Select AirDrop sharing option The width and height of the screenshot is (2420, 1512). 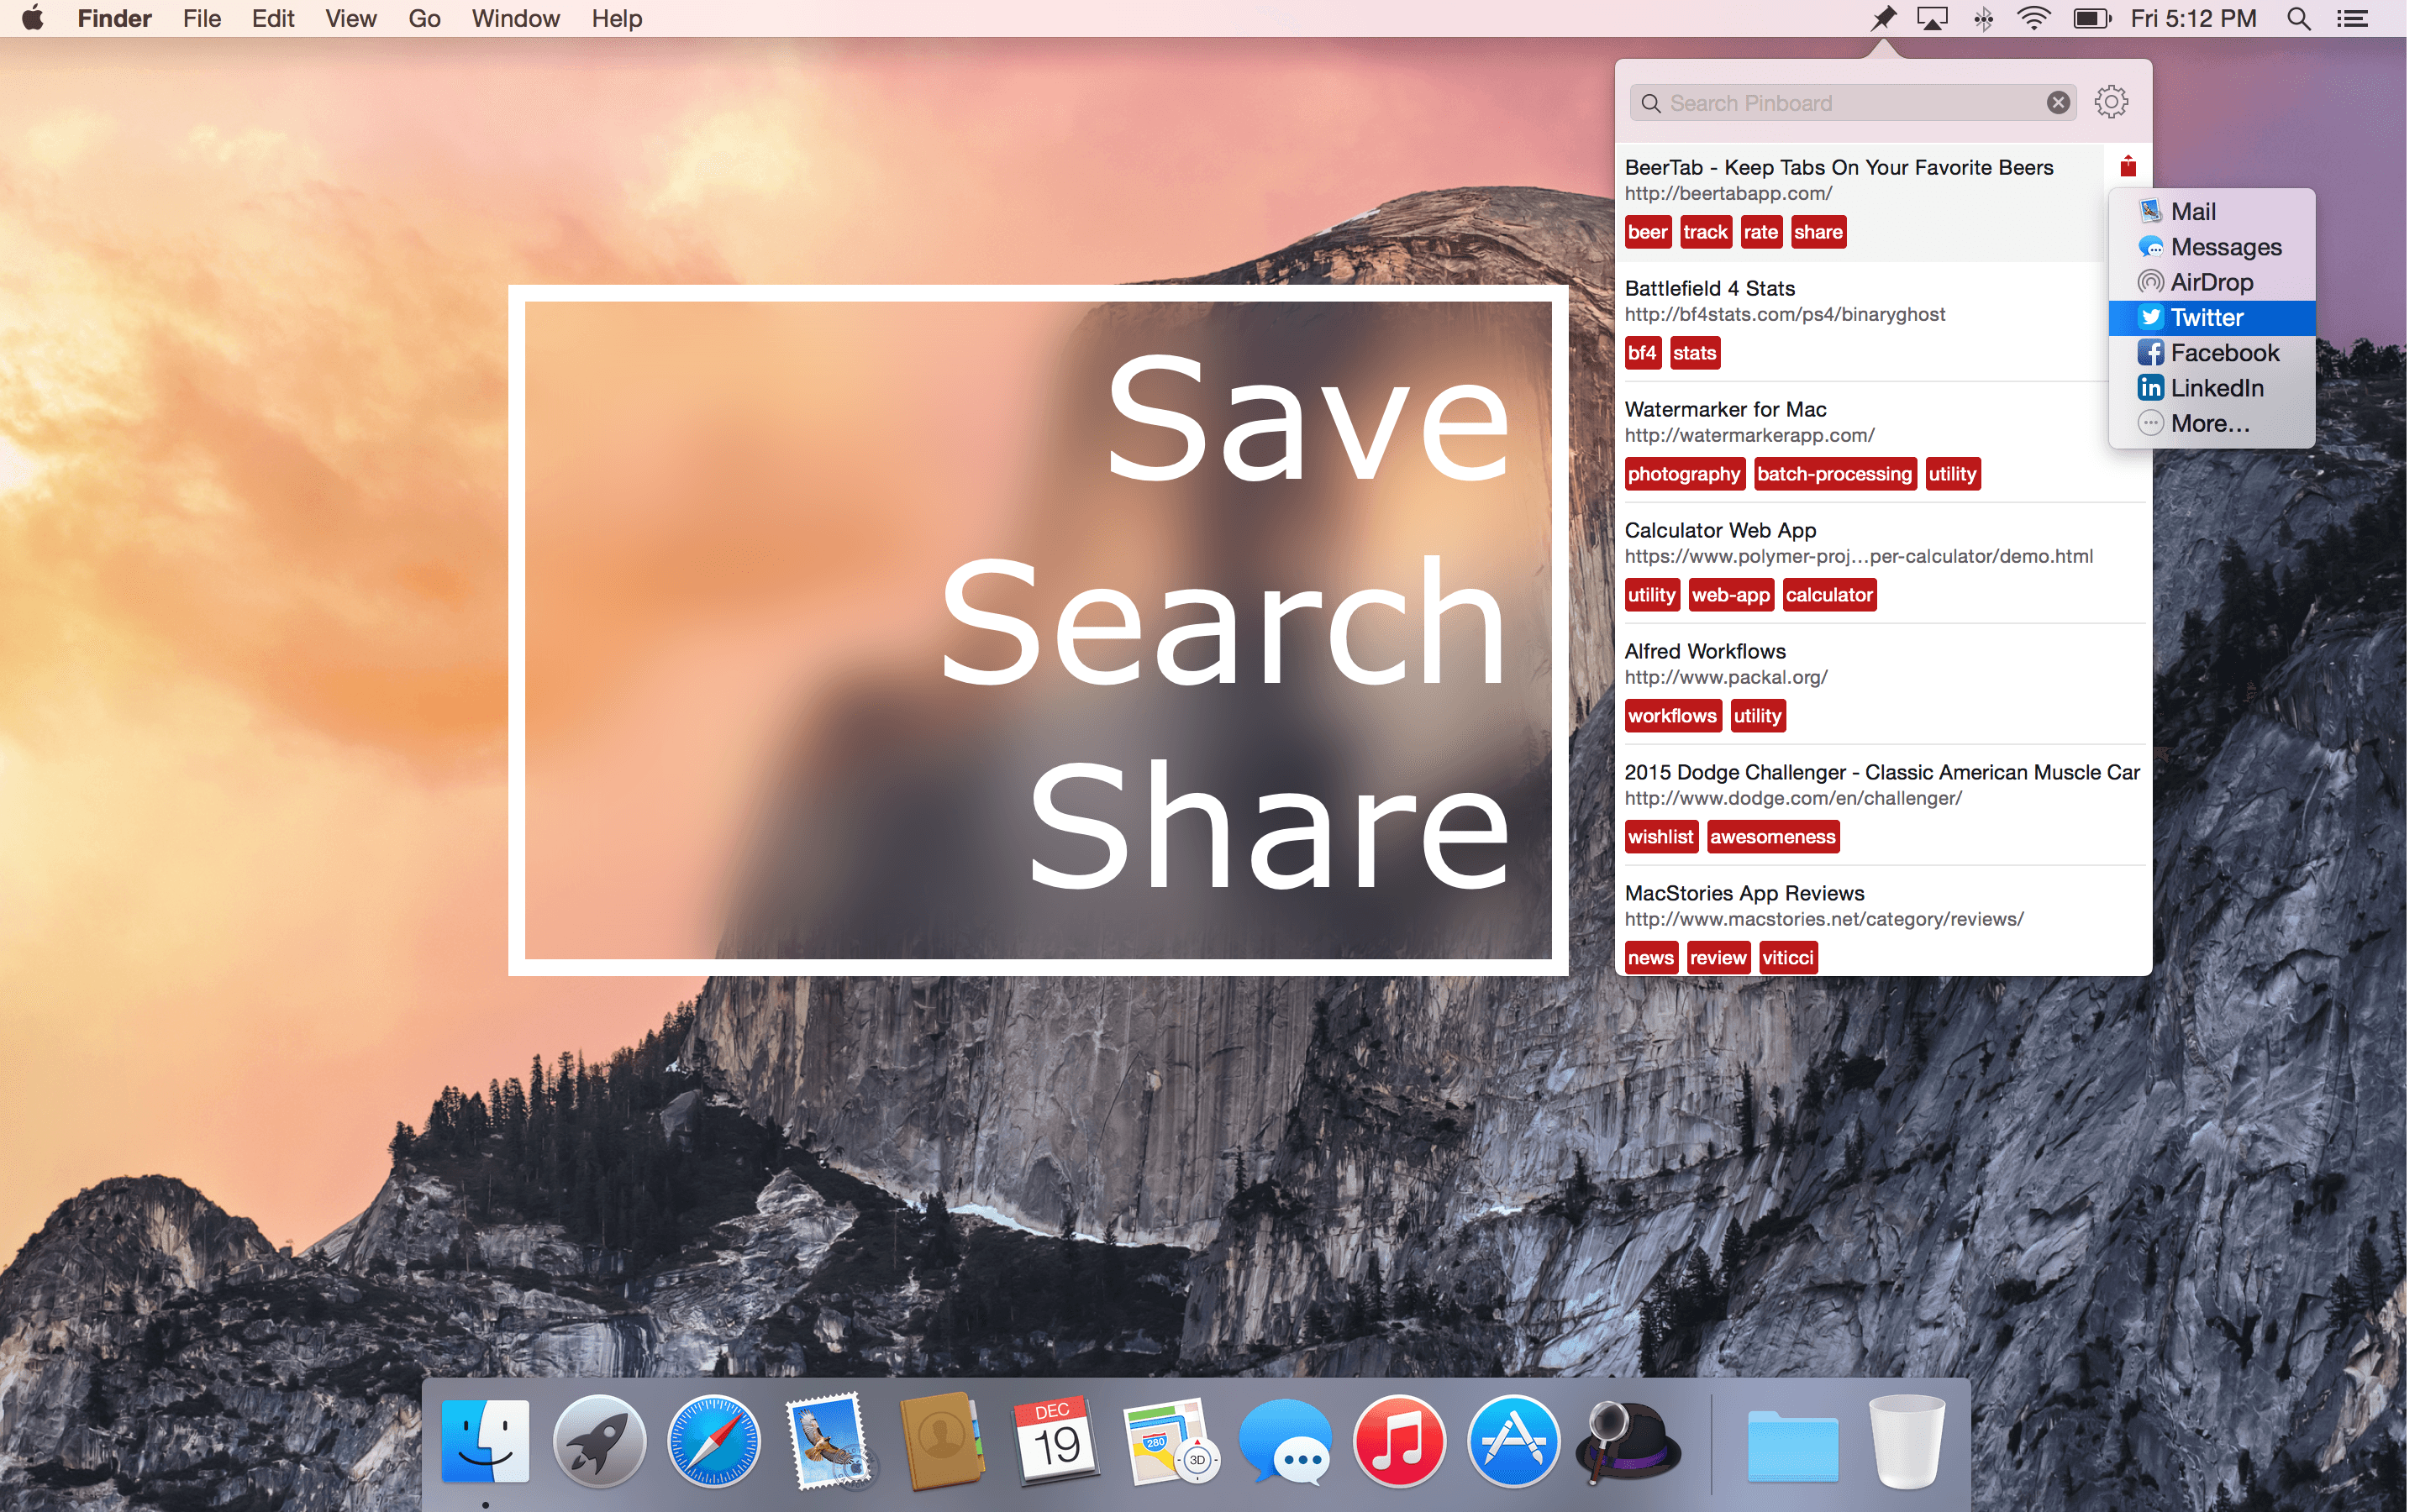(2212, 281)
